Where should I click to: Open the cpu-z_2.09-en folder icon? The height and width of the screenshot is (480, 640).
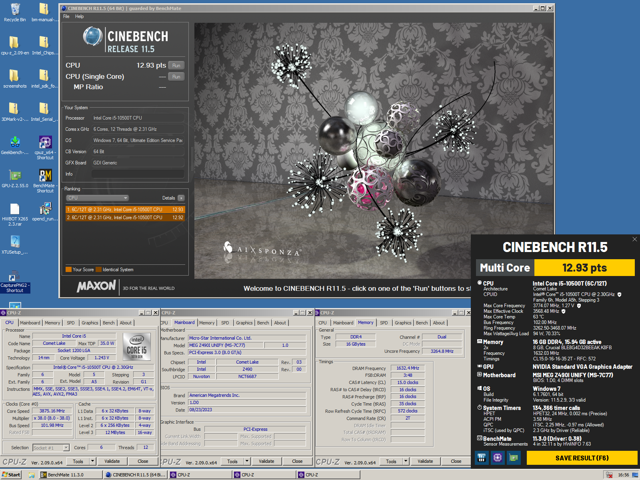click(15, 46)
